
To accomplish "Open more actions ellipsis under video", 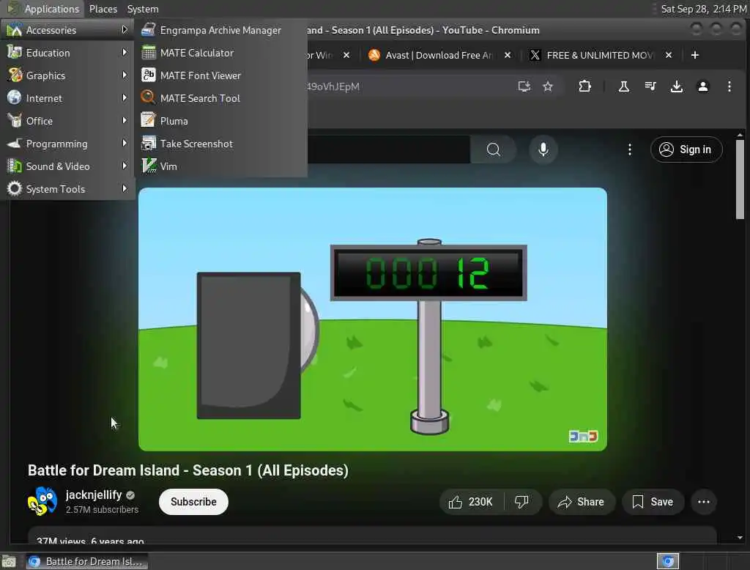I will tap(704, 502).
